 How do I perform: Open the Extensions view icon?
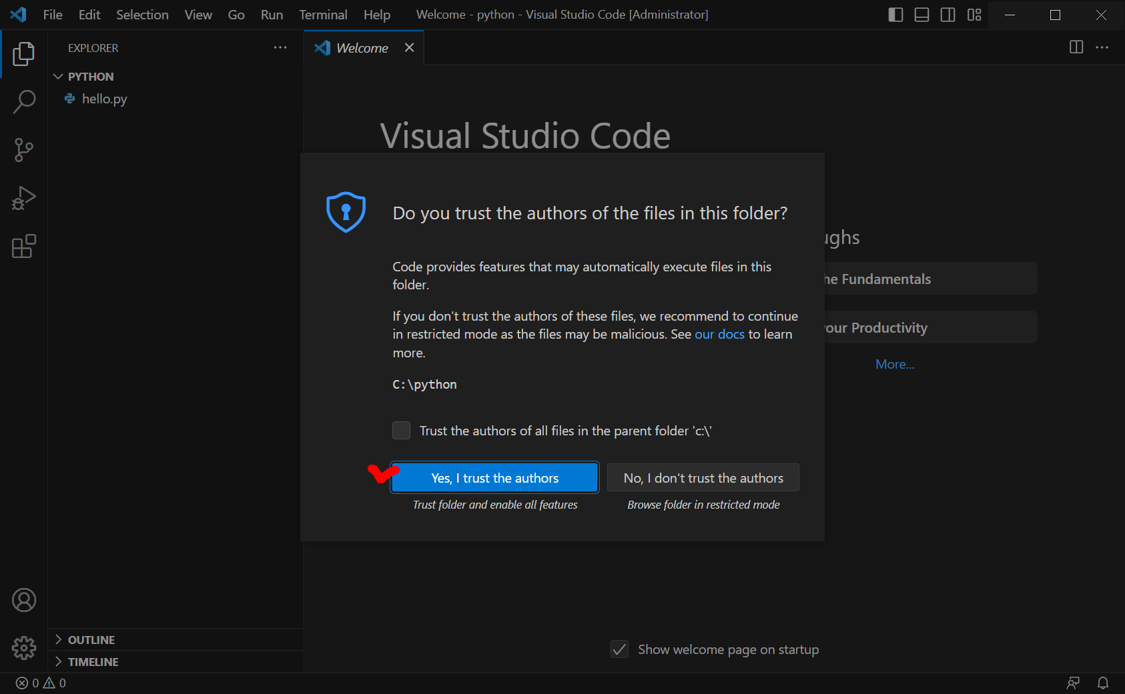click(x=23, y=246)
